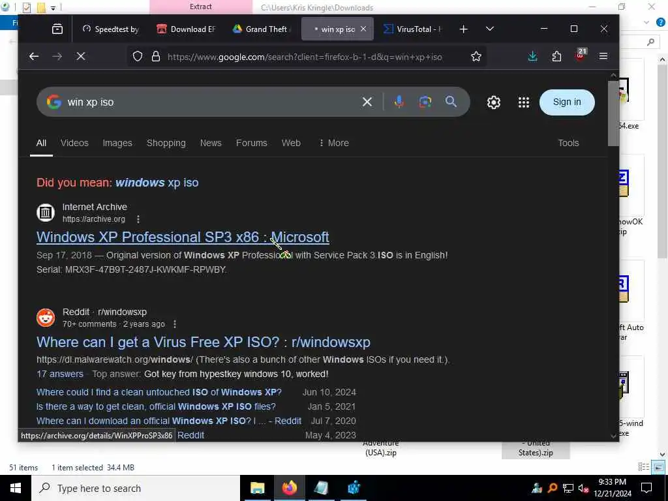This screenshot has height=501, width=668.
Task: Close the win xp iso tab
Action: pyautogui.click(x=363, y=29)
